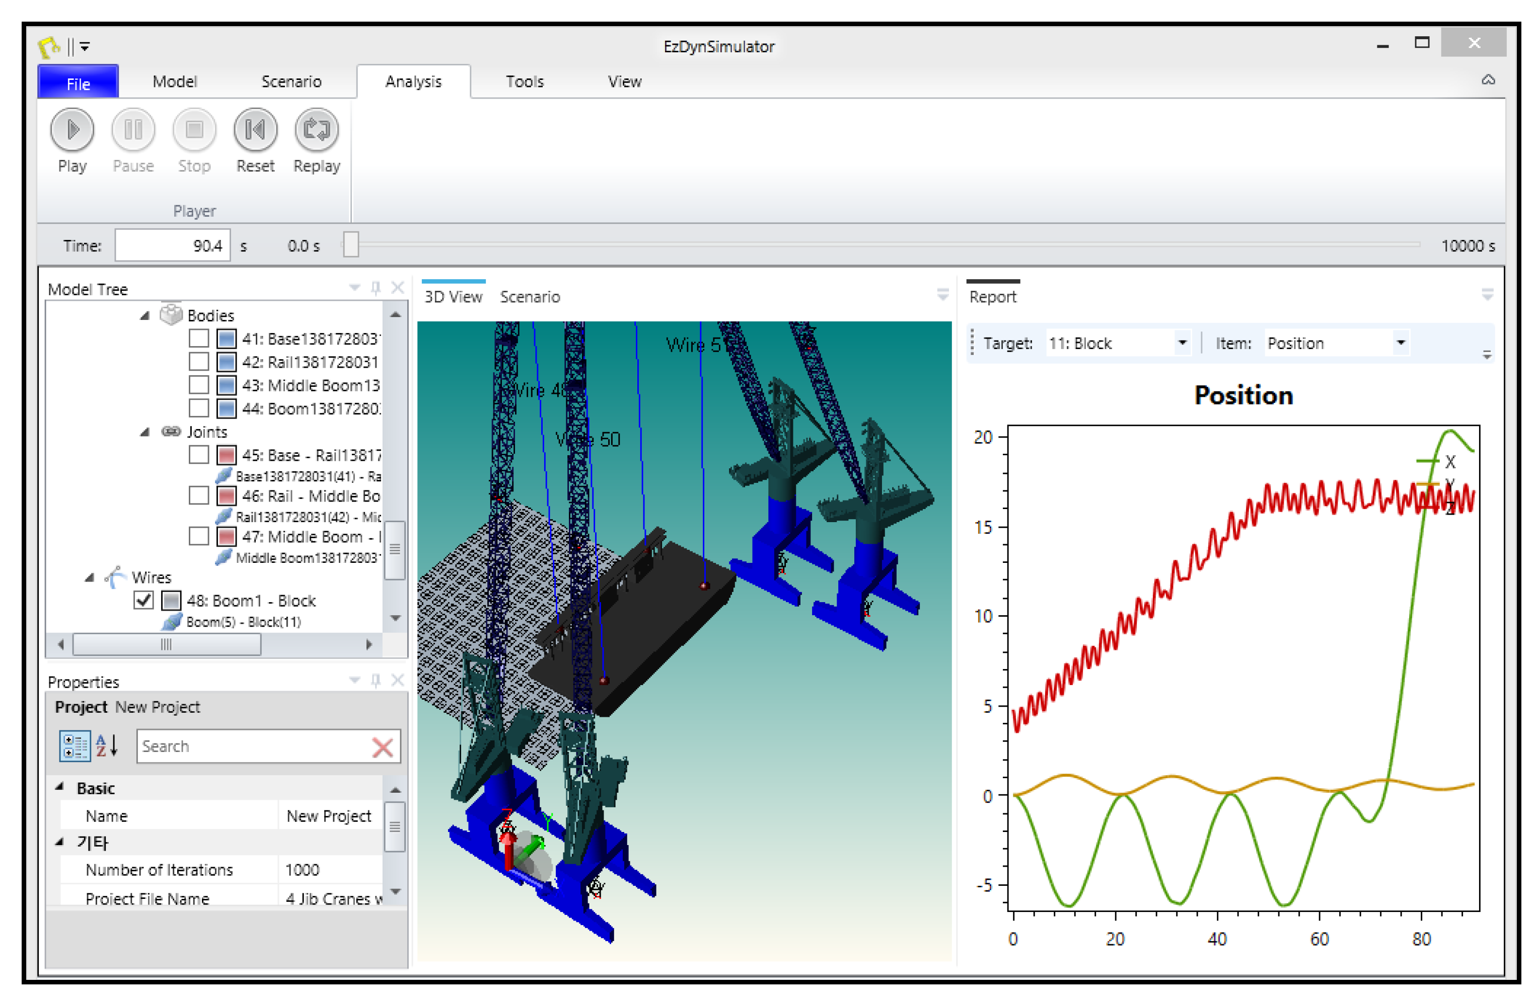Click the quick access toolbar customize arrow

[x=86, y=47]
